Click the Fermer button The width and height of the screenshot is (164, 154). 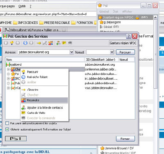(125, 139)
